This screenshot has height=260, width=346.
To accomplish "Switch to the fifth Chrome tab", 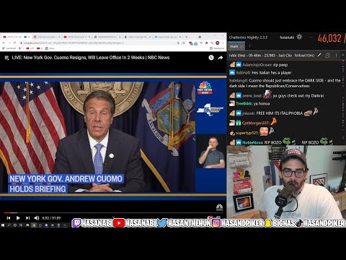I will pos(137,37).
